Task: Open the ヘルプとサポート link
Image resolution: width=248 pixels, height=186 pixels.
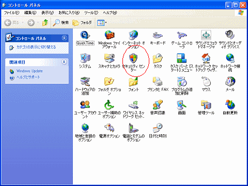Action: (x=28, y=77)
